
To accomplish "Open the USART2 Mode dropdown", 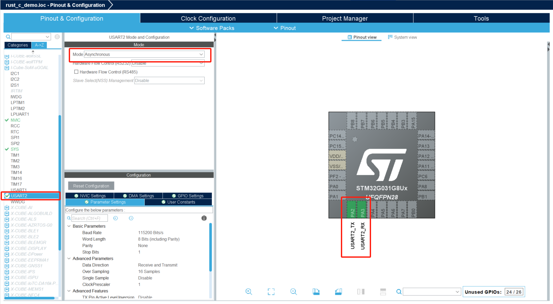I will tap(144, 54).
